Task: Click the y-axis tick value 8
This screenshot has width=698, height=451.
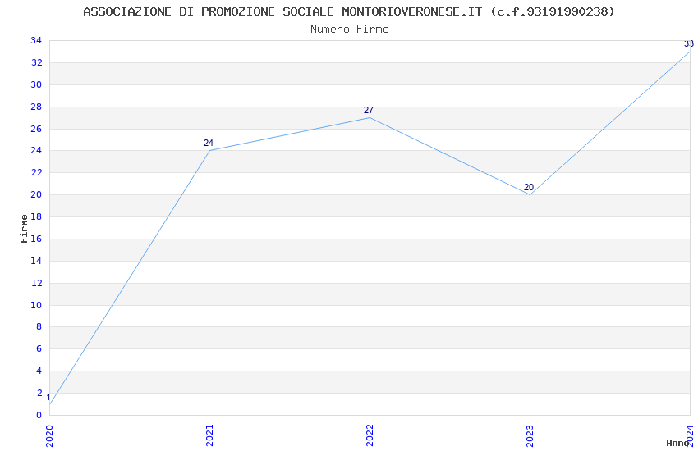Action: [39, 326]
